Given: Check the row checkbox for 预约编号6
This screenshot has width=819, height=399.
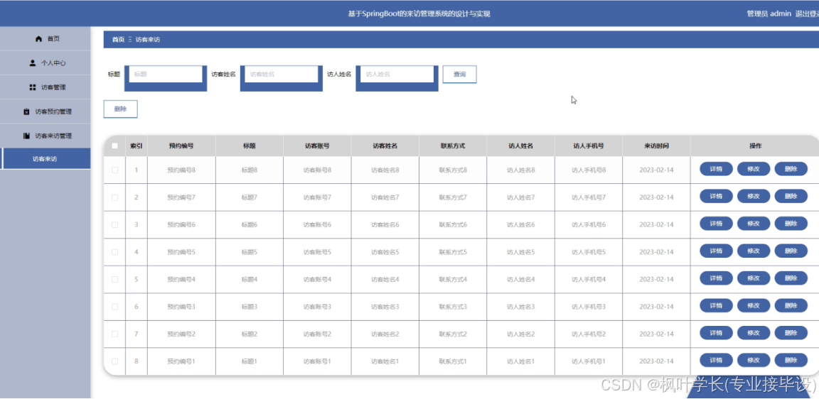Looking at the screenshot, I should 115,225.
